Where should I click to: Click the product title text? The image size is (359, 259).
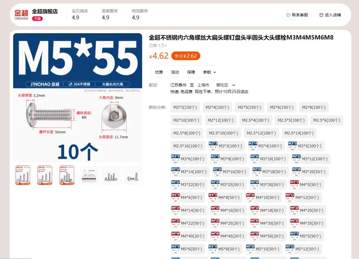(x=241, y=38)
